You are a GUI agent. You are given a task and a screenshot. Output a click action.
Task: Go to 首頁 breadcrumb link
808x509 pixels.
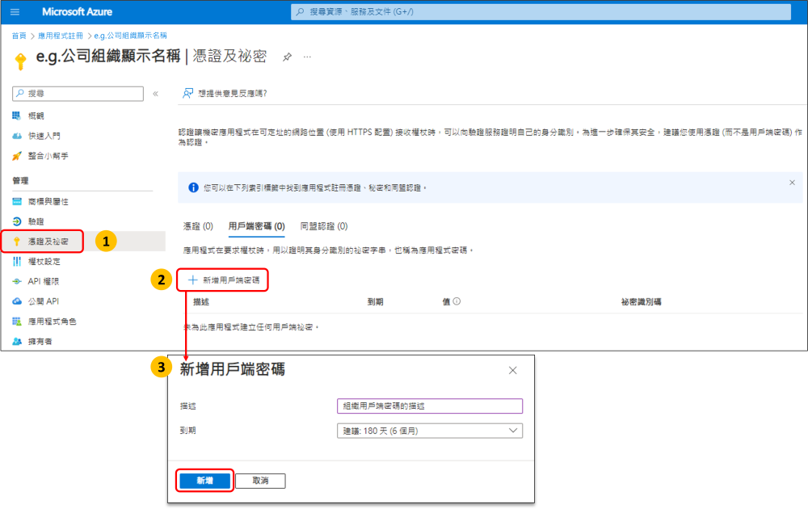[x=19, y=36]
